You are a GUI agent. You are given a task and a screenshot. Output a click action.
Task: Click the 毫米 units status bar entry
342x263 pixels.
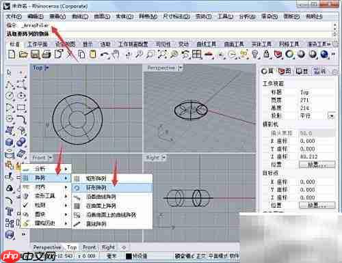click(111, 256)
